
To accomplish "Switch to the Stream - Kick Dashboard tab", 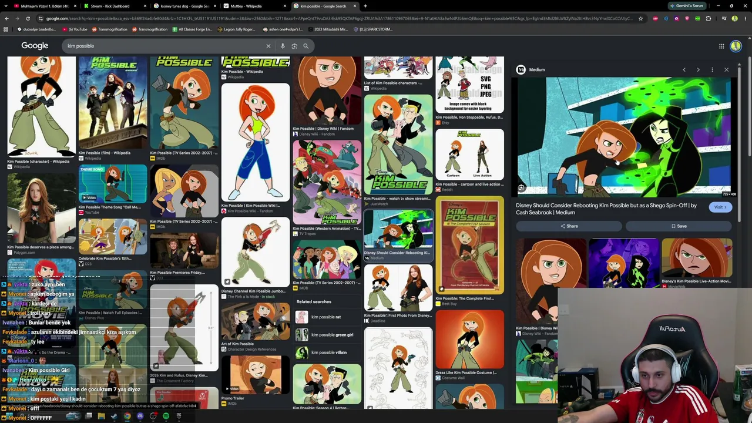I will pos(113,6).
